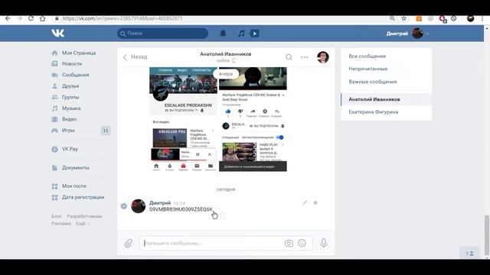490x275 pixels.
Task: Search within the conversation magnifier icon
Action: pyautogui.click(x=289, y=57)
